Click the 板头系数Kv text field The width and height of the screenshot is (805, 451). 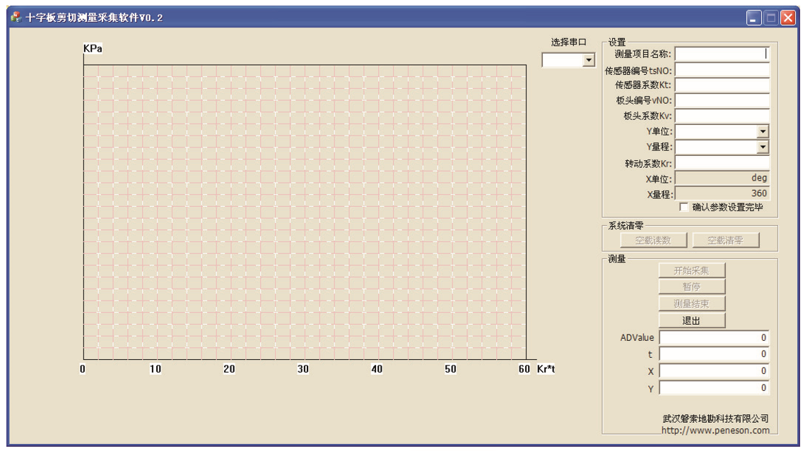[721, 116]
